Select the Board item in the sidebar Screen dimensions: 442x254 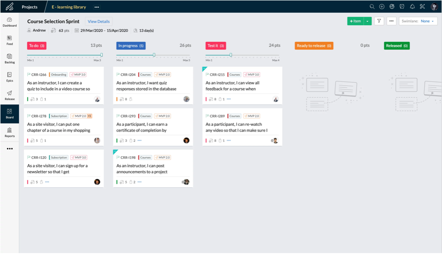(x=9, y=113)
